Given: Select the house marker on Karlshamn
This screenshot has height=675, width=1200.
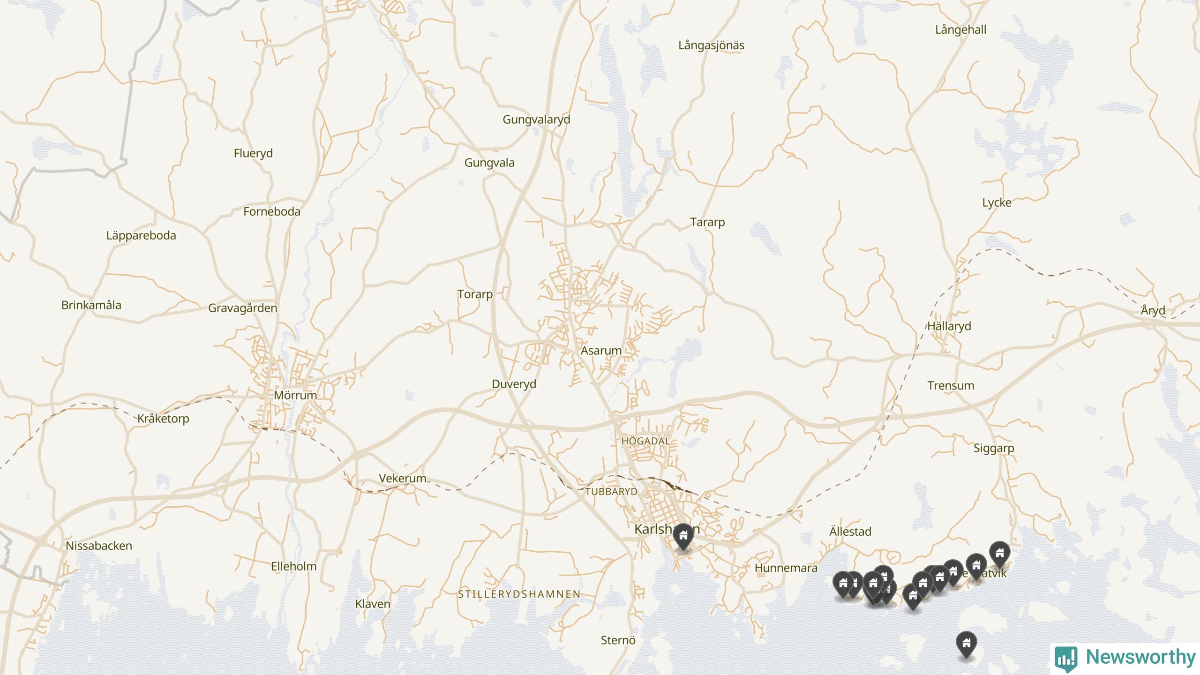Looking at the screenshot, I should [683, 536].
